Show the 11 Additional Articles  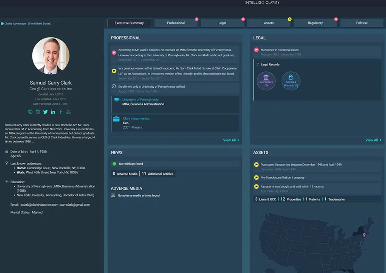coord(158,174)
